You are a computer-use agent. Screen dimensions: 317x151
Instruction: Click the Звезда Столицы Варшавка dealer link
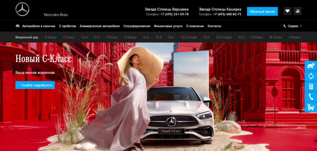coord(167,9)
